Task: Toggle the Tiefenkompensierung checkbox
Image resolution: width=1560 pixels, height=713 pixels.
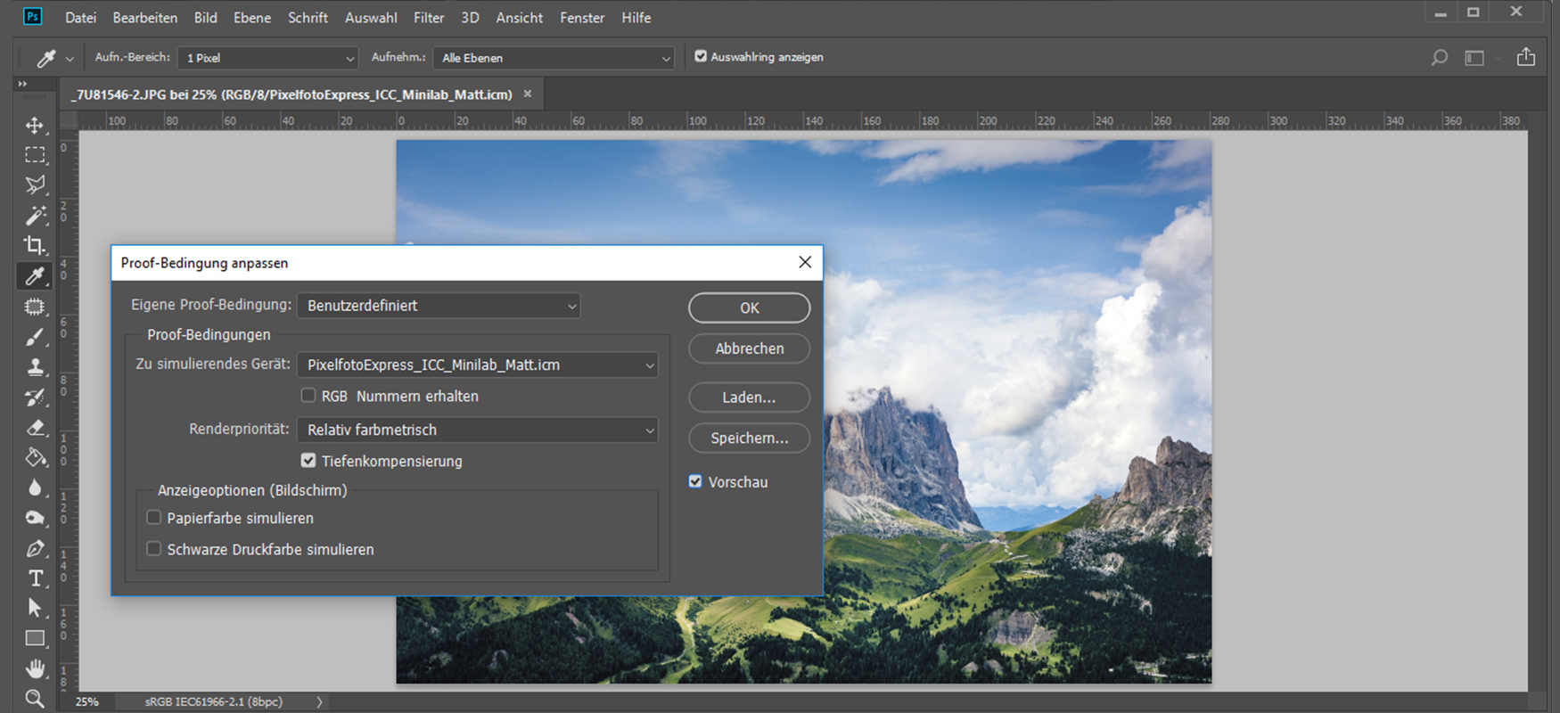Action: tap(308, 461)
